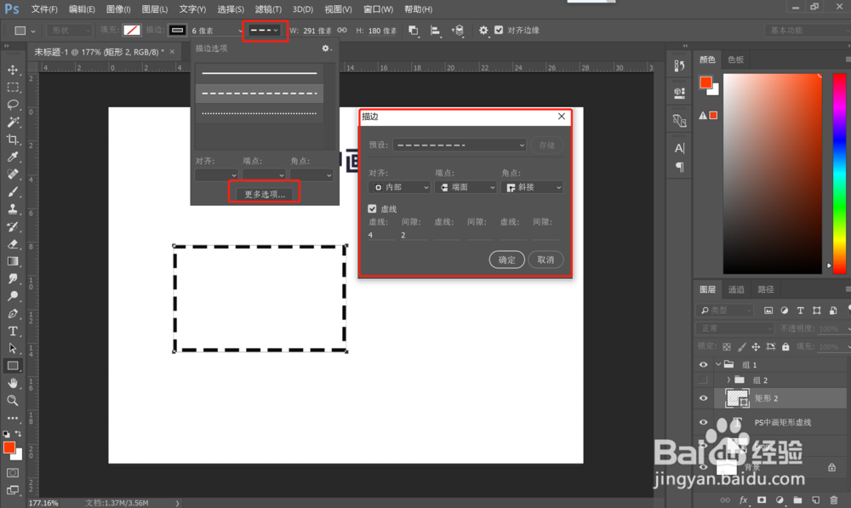This screenshot has width=851, height=508.
Task: Open the 滤镜(T) menu
Action: point(268,9)
